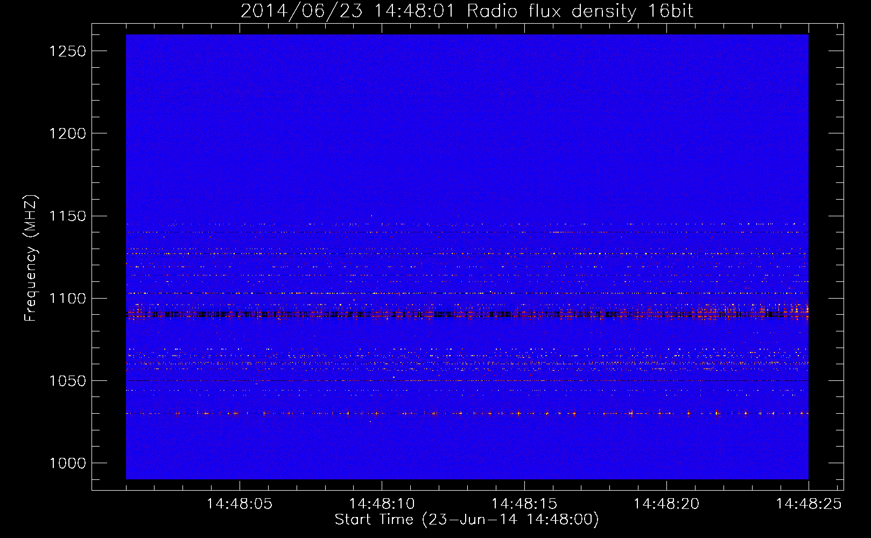Viewport: 871px width, 538px height.
Task: Click the 14:48:05 time tick label
Action: coord(240,504)
